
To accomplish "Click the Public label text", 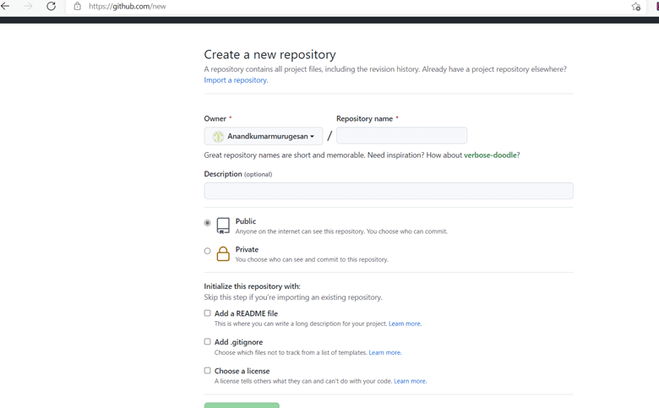I will (246, 221).
